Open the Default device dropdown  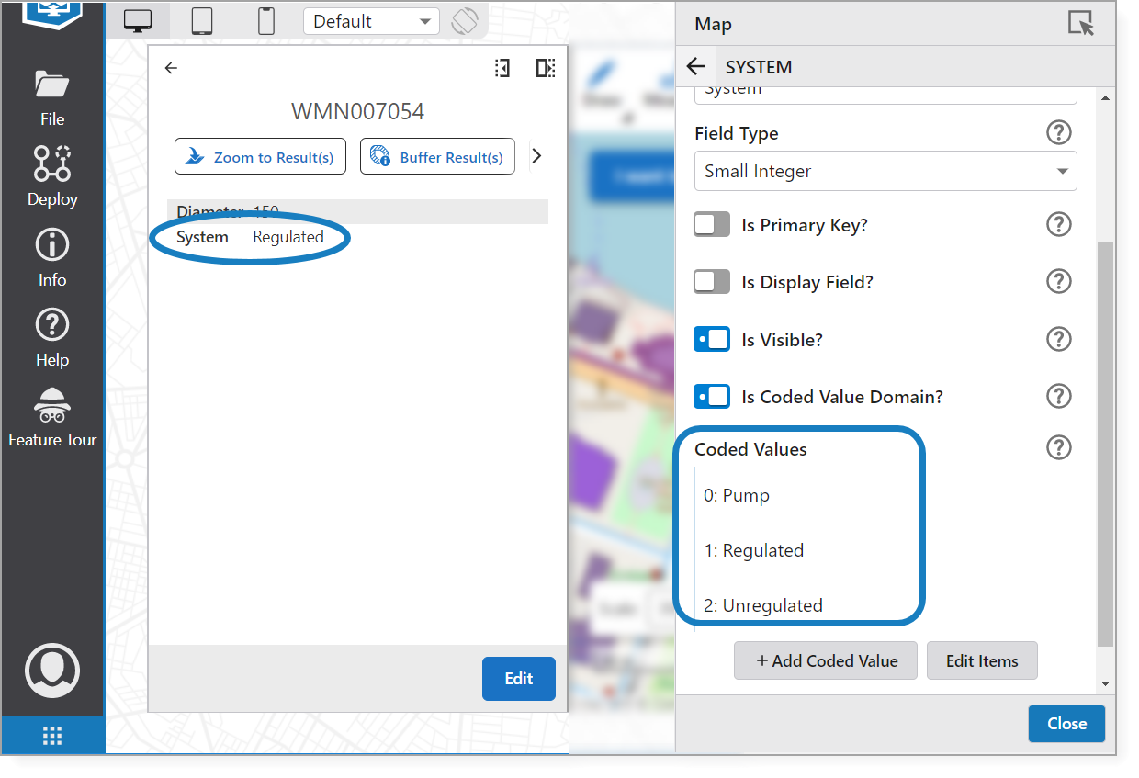point(371,21)
